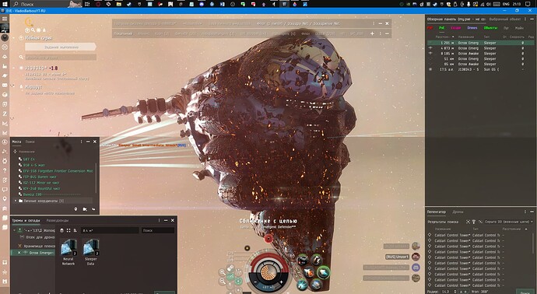Click the create folder icon in Places panel
537x294 pixels.
coord(85,209)
